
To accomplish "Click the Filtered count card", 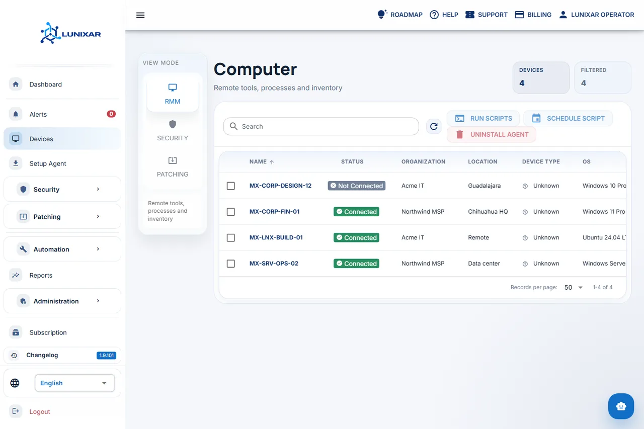I will coord(603,77).
